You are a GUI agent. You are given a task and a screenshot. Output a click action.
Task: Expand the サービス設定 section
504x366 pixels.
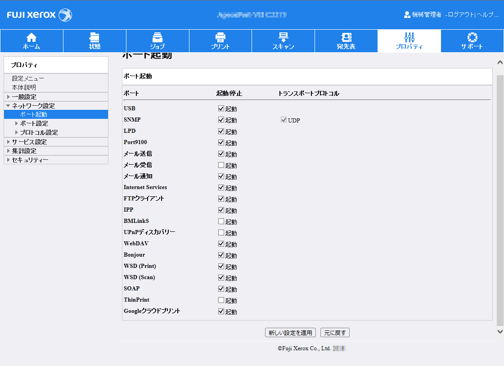pyautogui.click(x=8, y=142)
